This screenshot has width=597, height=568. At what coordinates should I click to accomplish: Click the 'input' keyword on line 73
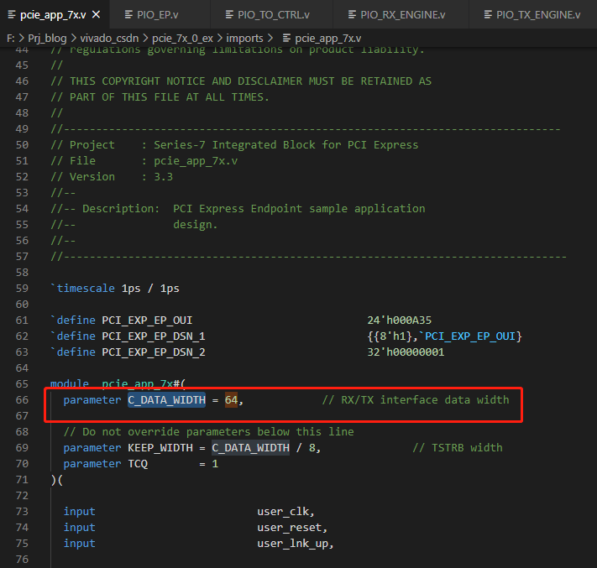[x=79, y=512]
